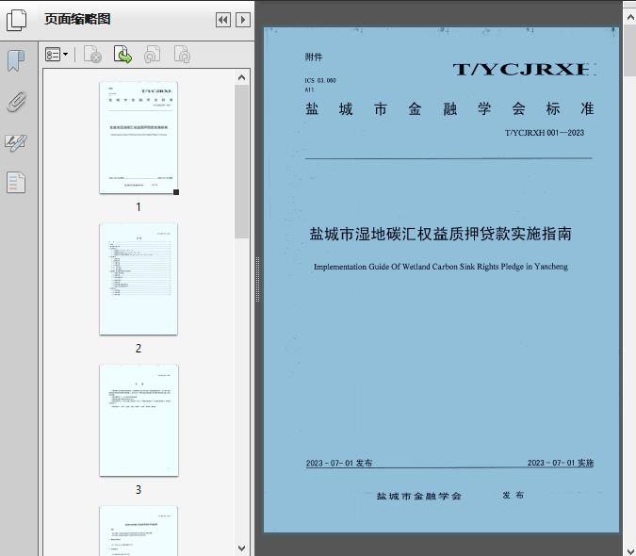Open the Attachments paperclip panel
This screenshot has width=636, height=556.
coord(16,102)
